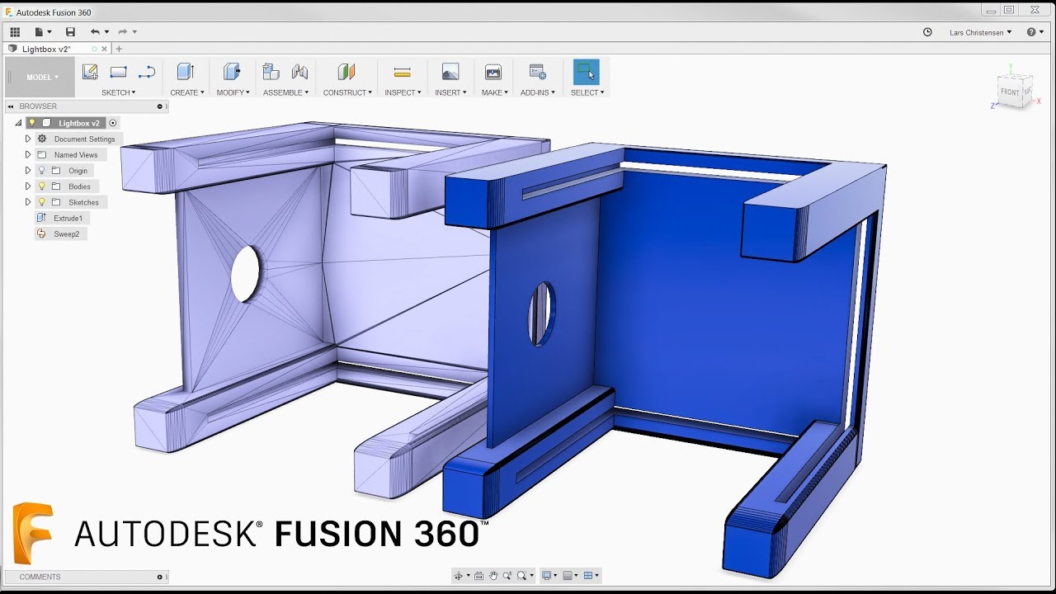Click the Insert image icon
1056x594 pixels.
pos(450,72)
